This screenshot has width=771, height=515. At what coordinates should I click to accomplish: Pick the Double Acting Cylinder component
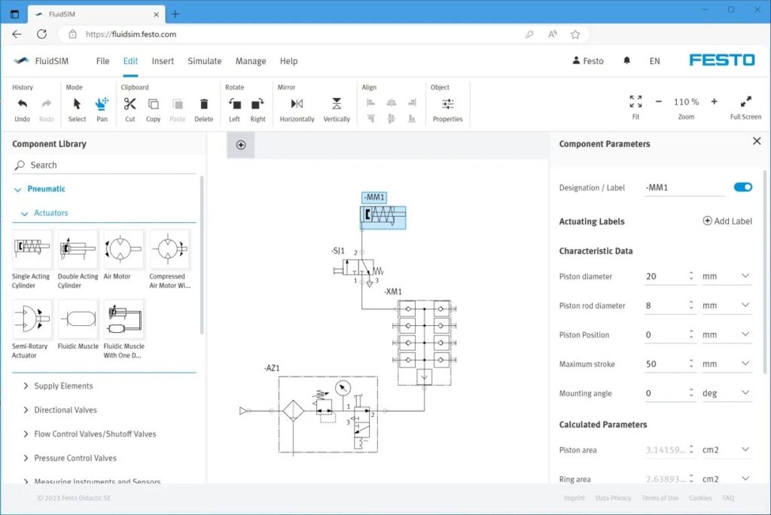78,248
